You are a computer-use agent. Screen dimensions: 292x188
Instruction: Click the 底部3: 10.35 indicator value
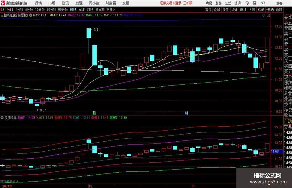(118, 118)
